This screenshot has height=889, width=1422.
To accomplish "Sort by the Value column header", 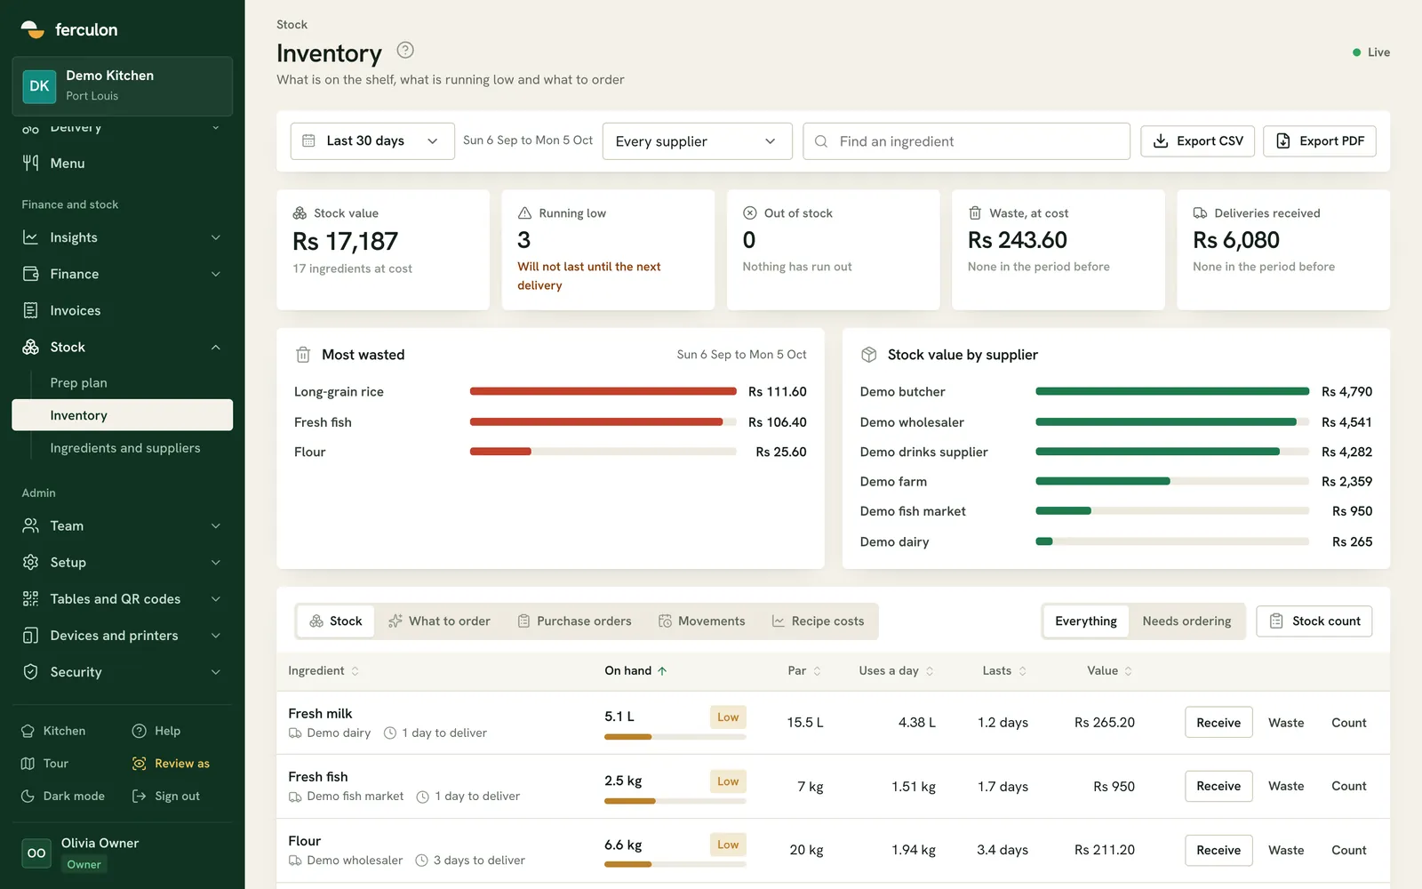I will click(x=1109, y=670).
